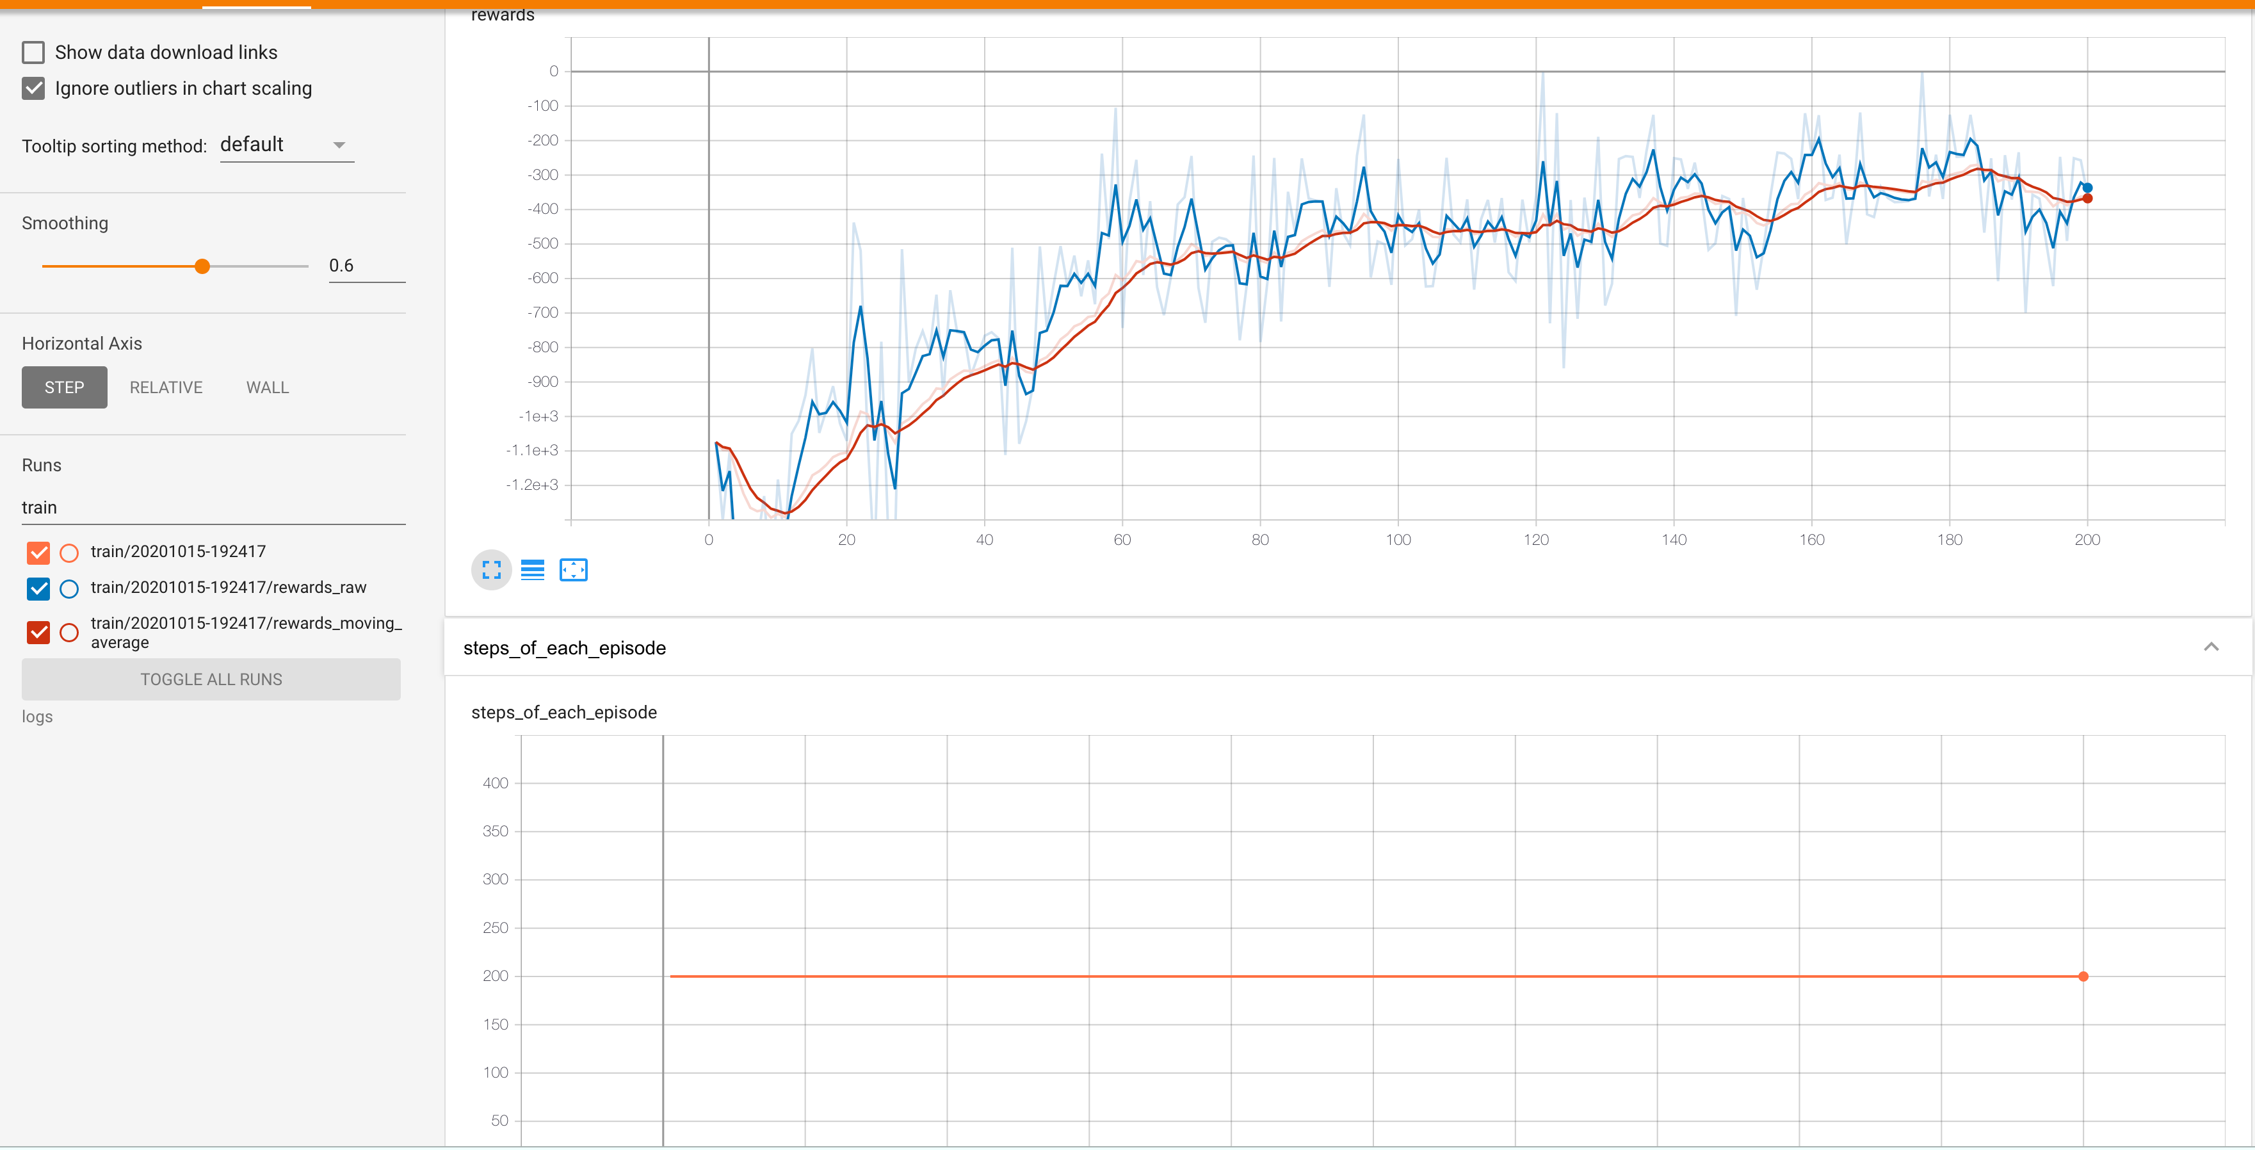Switch horizontal axis to WALL
The width and height of the screenshot is (2255, 1150).
(x=267, y=388)
